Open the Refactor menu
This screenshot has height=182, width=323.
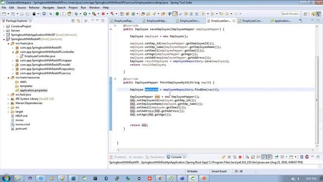(x=34, y=8)
